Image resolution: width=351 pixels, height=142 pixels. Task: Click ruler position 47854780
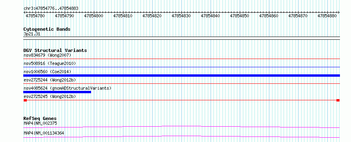(x=35, y=16)
